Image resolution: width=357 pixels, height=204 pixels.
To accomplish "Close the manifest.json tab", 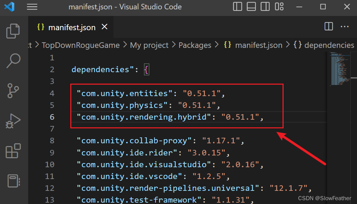I will pos(104,27).
